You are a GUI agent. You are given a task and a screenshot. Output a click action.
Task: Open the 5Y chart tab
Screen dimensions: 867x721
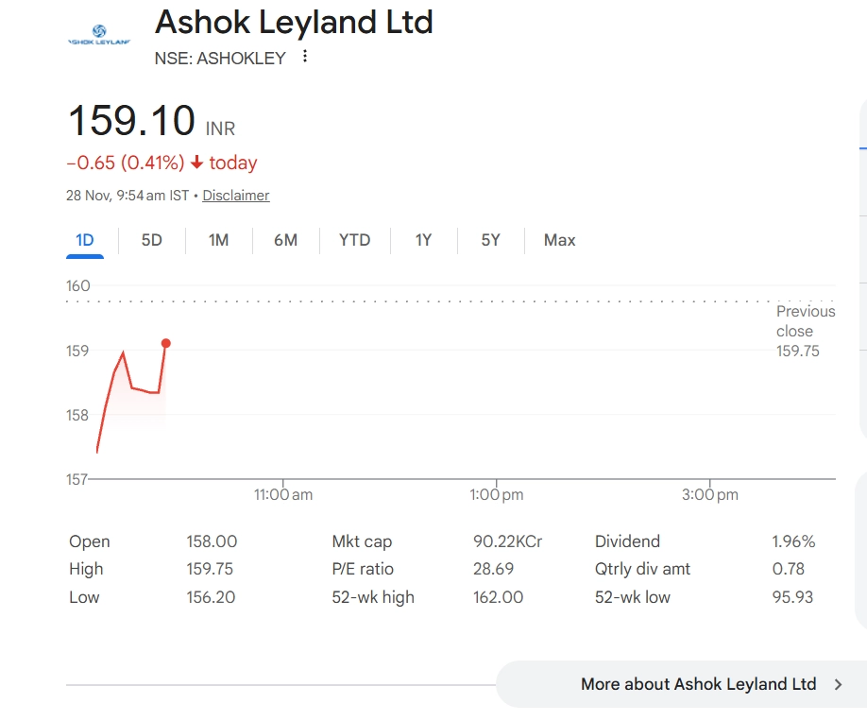click(490, 240)
